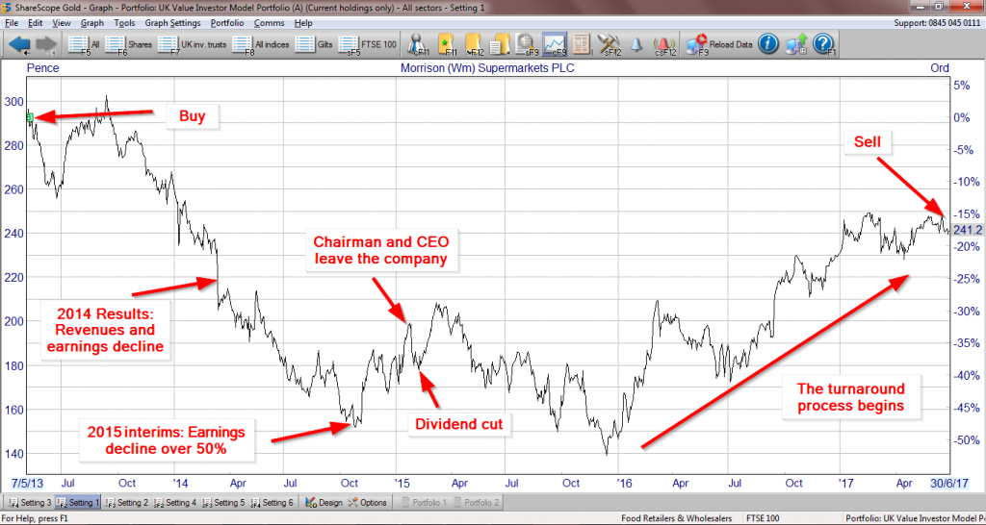Click the blue question mark help icon
Image resolution: width=986 pixels, height=525 pixels.
823,44
